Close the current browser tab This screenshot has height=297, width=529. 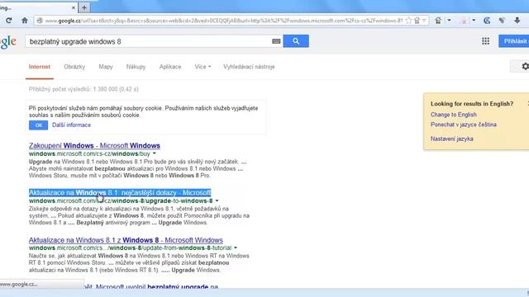pyautogui.click(x=74, y=7)
